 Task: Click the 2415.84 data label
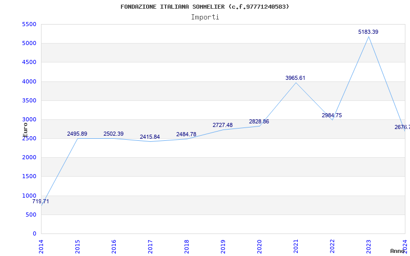point(150,137)
